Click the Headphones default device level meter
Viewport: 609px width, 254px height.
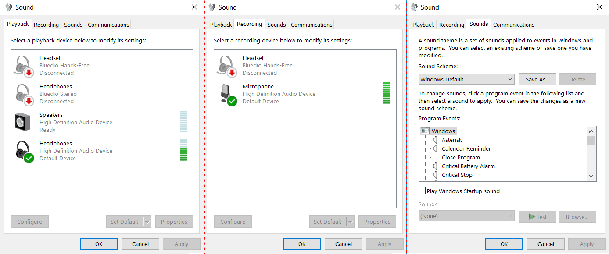(183, 150)
